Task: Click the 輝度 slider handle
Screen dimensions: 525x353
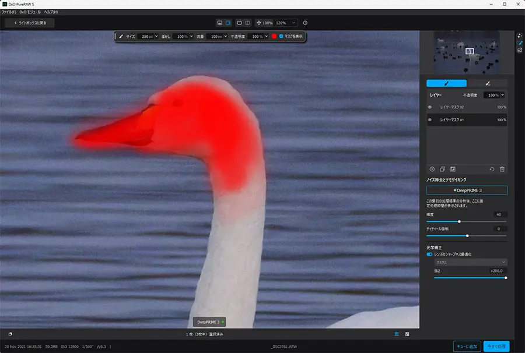Action: pyautogui.click(x=460, y=221)
